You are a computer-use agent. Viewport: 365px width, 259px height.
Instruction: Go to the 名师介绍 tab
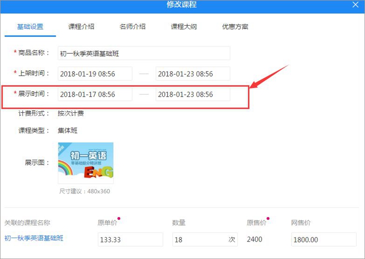(x=132, y=26)
